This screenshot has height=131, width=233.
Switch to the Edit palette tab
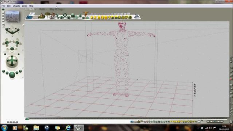[42, 9]
